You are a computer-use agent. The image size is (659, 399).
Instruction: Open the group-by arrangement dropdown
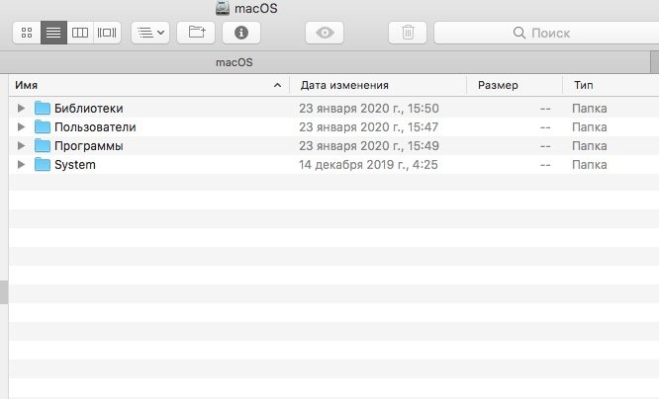click(x=150, y=33)
